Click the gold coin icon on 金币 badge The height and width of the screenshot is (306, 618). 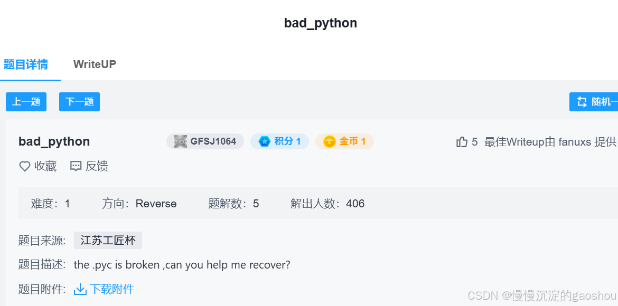coord(330,141)
